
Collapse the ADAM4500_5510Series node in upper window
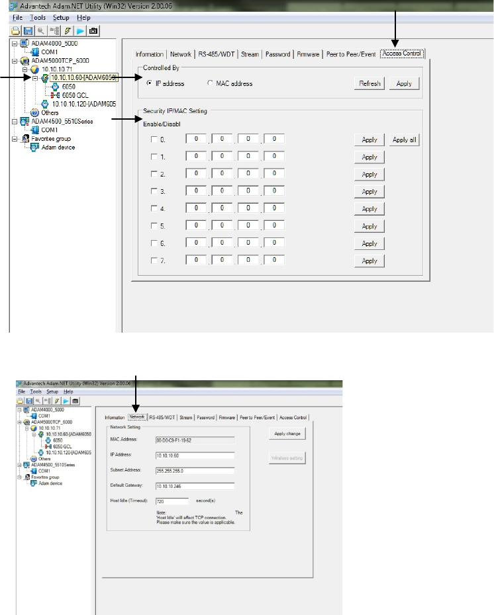click(x=15, y=122)
